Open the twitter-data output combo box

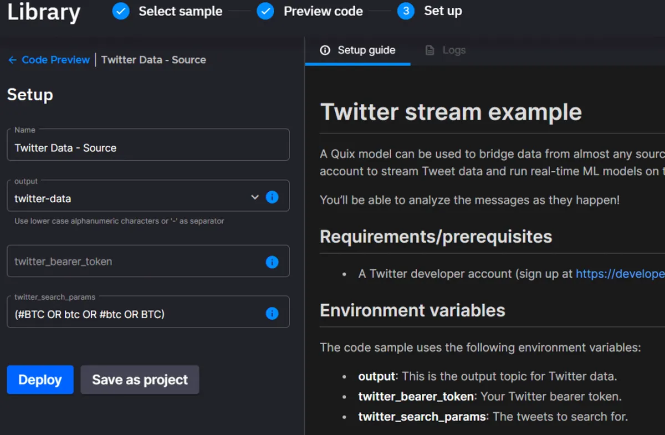(148, 196)
